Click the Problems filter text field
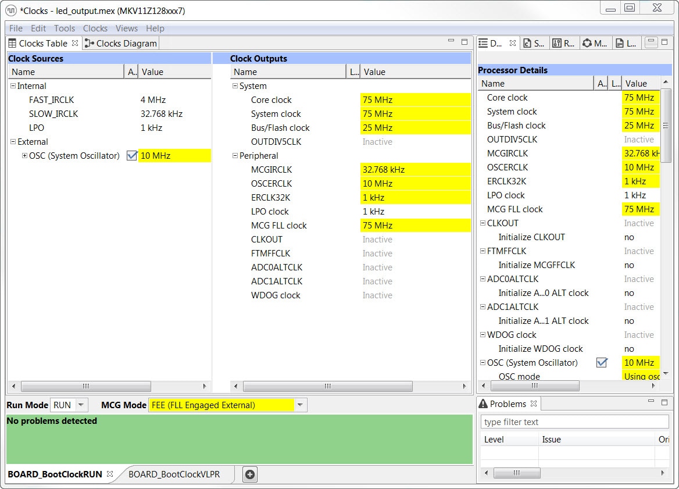Viewport: 679px width, 489px height. (x=574, y=422)
